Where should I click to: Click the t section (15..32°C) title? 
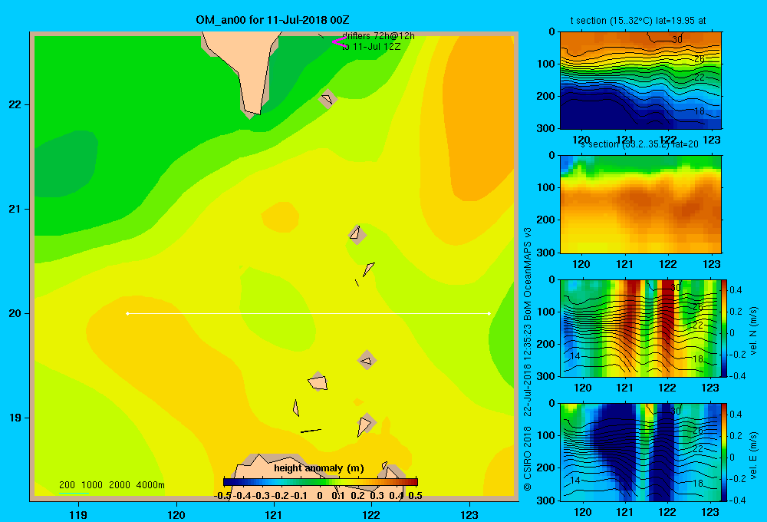(638, 21)
